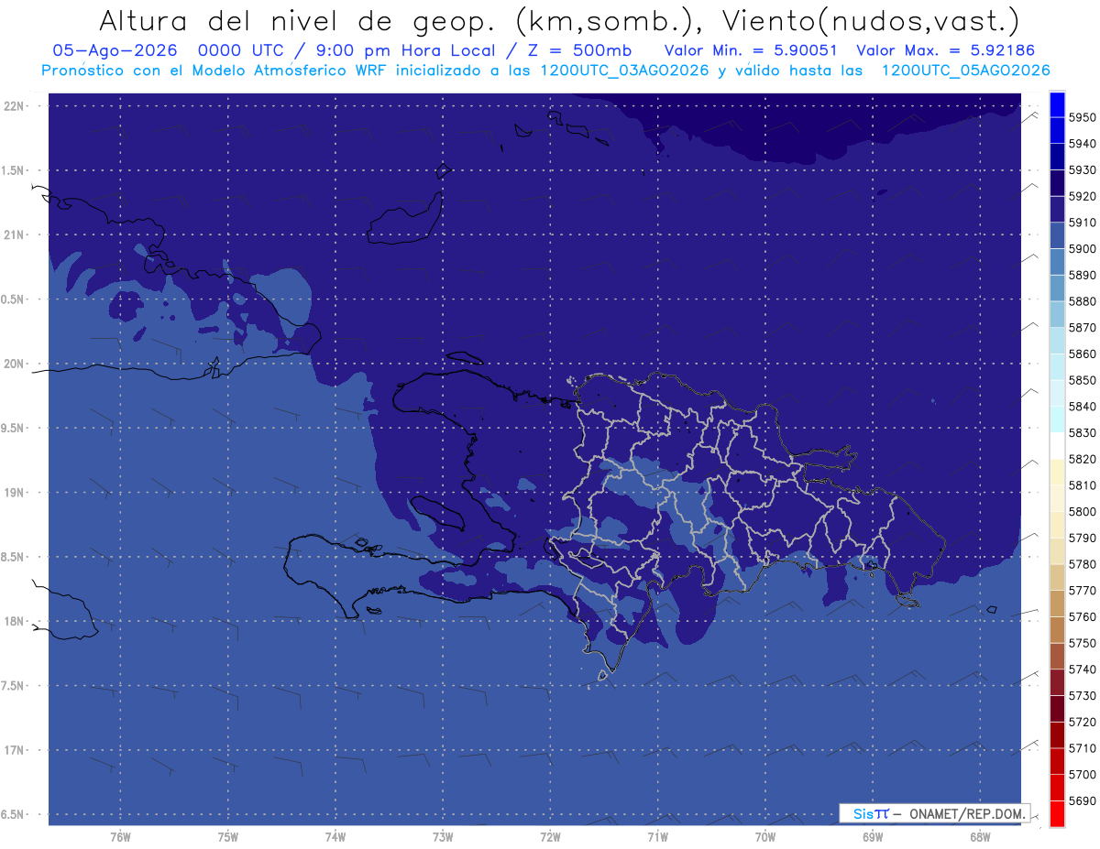Screen dimensions: 1100x849
Task: Click the 5750 colorbar label
Action: (x=1083, y=643)
